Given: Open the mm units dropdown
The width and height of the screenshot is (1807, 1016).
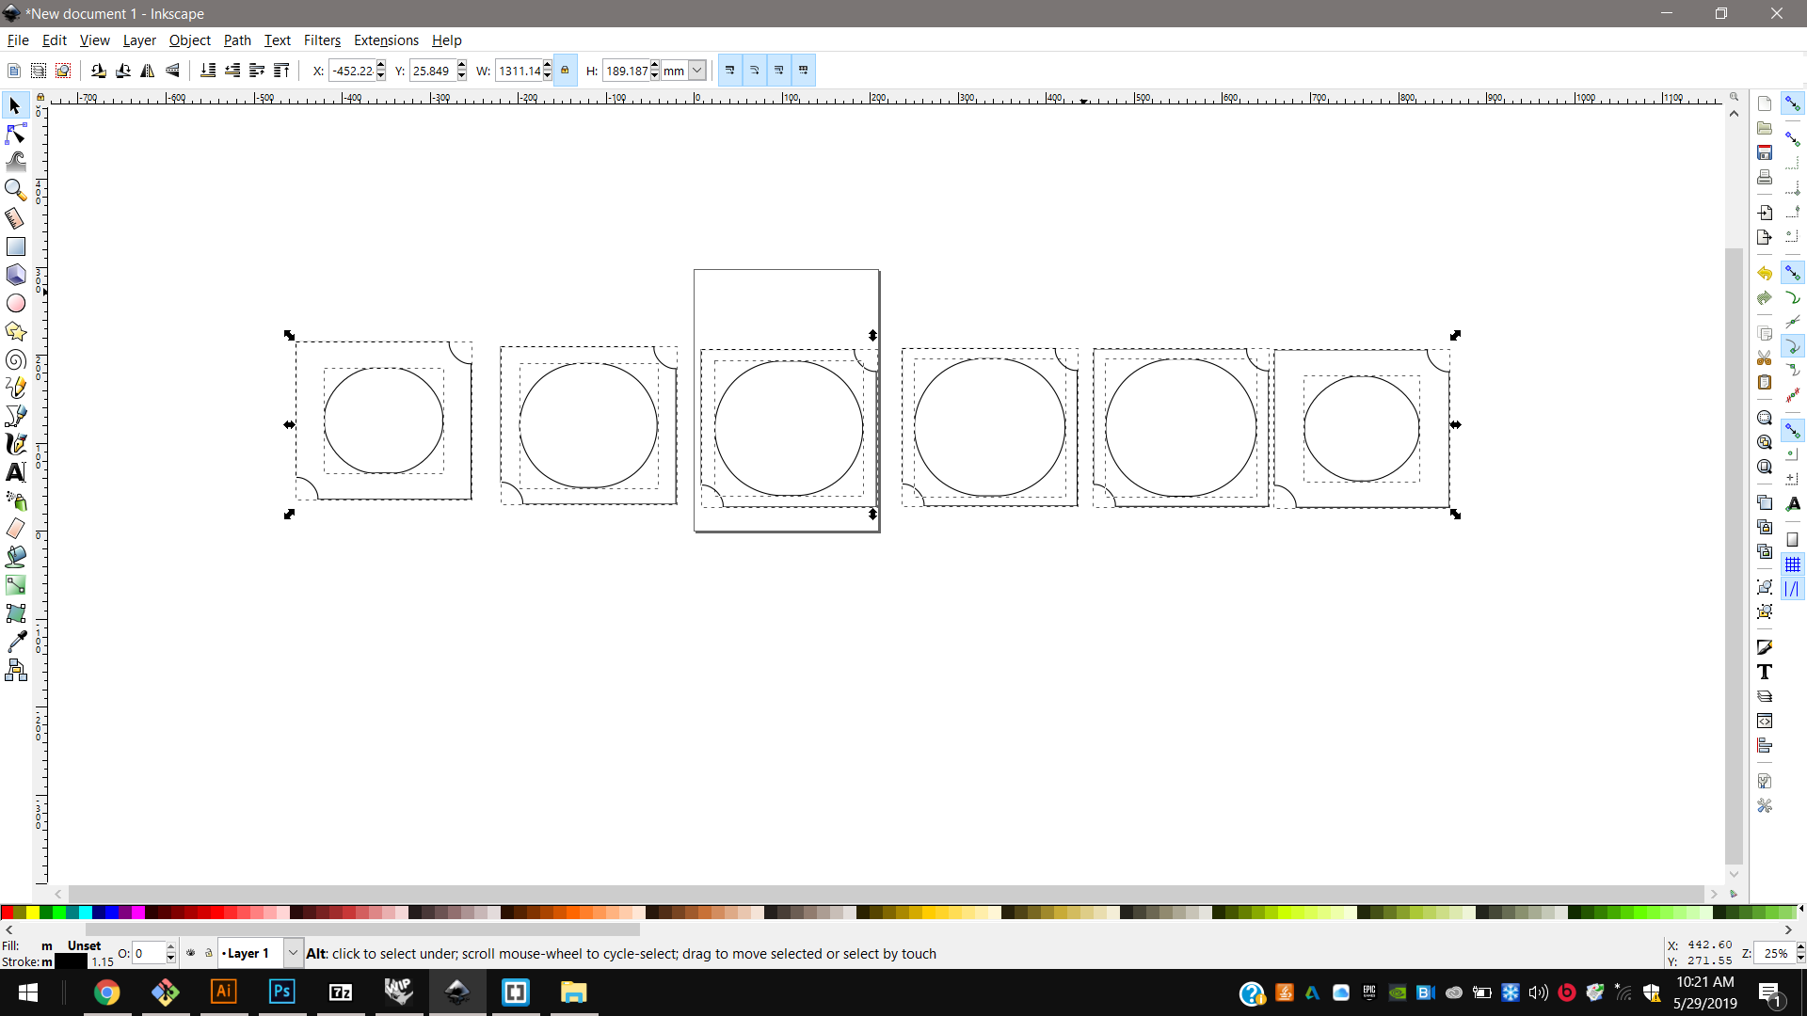Looking at the screenshot, I should tap(696, 71).
